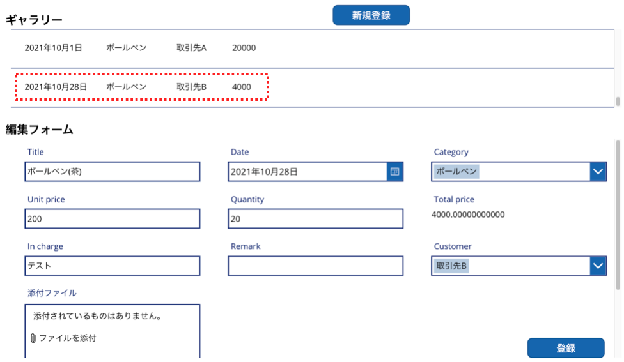
Task: Click the 登録 button
Action: (565, 348)
